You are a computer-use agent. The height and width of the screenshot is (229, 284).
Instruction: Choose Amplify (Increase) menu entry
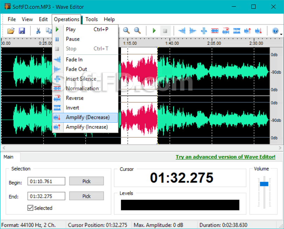pos(85,127)
